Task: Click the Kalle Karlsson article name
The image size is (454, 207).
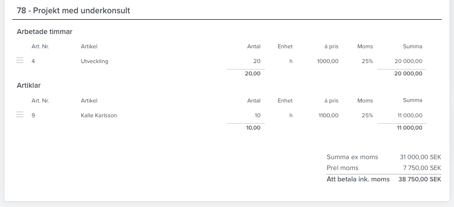Action: pos(99,115)
